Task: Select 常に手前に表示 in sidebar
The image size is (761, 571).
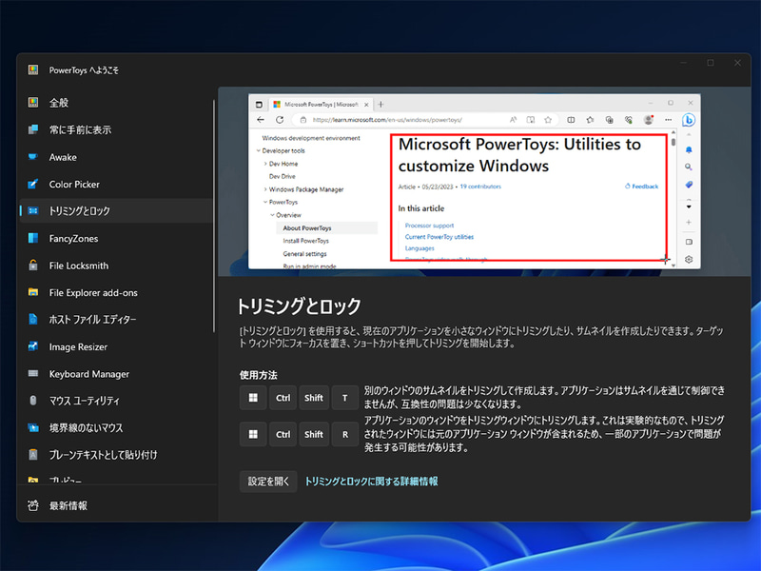Action: [x=116, y=129]
